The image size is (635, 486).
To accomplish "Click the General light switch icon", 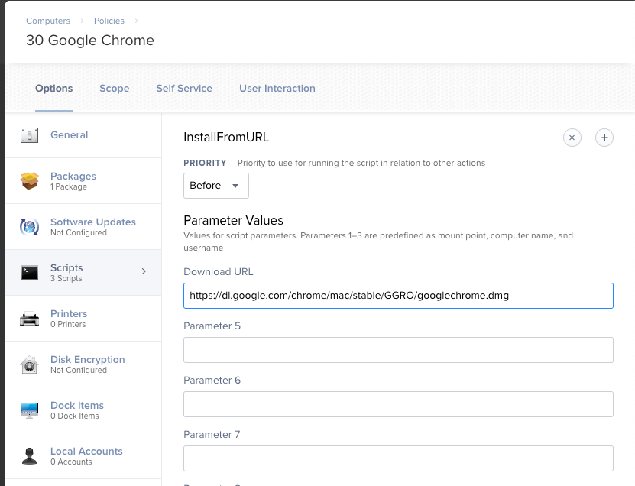I will coord(29,135).
